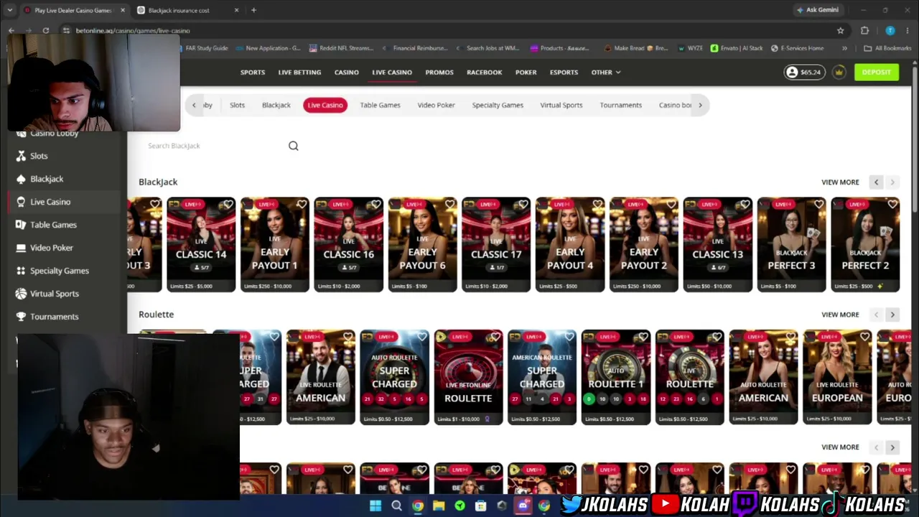Open the Envato AI Stack bookmark
Screen dimensions: 919x517
(736, 48)
